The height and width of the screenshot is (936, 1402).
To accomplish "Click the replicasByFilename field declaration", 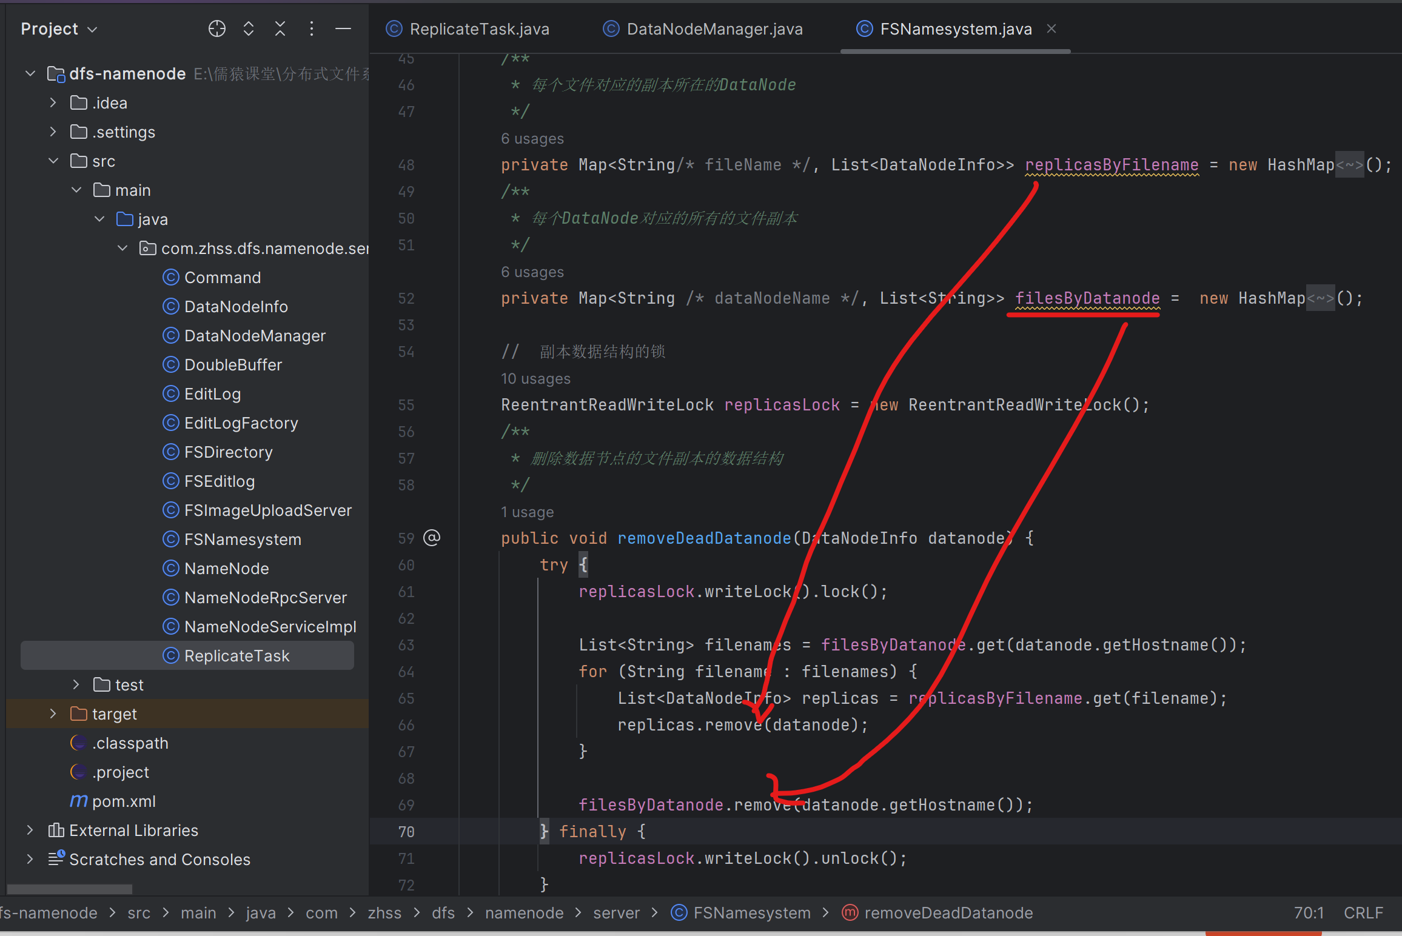I will pyautogui.click(x=1112, y=165).
